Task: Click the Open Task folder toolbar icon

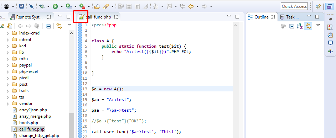Action: coord(97,6)
